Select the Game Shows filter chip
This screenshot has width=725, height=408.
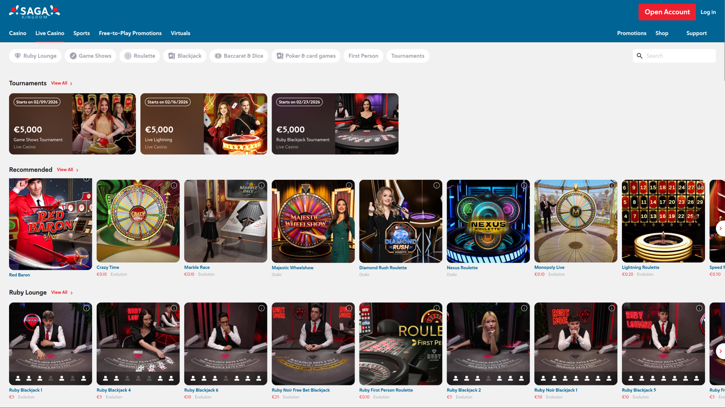tap(90, 56)
